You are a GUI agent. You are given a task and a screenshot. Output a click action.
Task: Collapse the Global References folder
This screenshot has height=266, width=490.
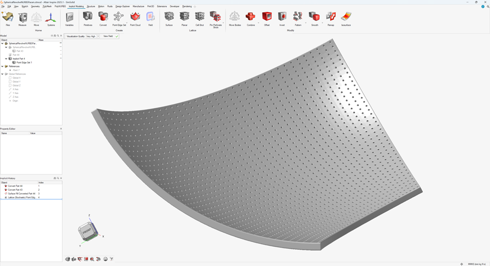point(2,74)
